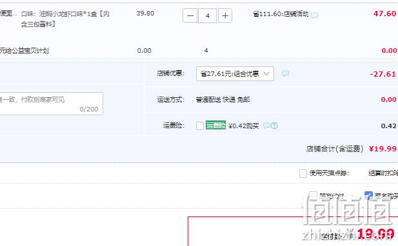Click the ¥0.42购买 insurance text

tap(244, 126)
